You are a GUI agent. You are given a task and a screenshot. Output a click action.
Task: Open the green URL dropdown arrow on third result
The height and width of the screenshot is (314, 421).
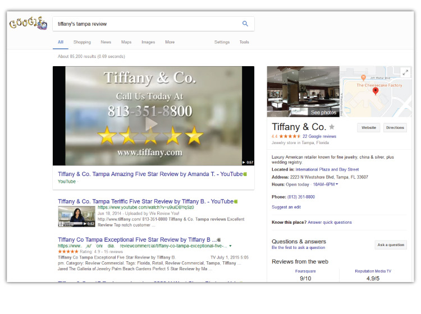click(230, 246)
